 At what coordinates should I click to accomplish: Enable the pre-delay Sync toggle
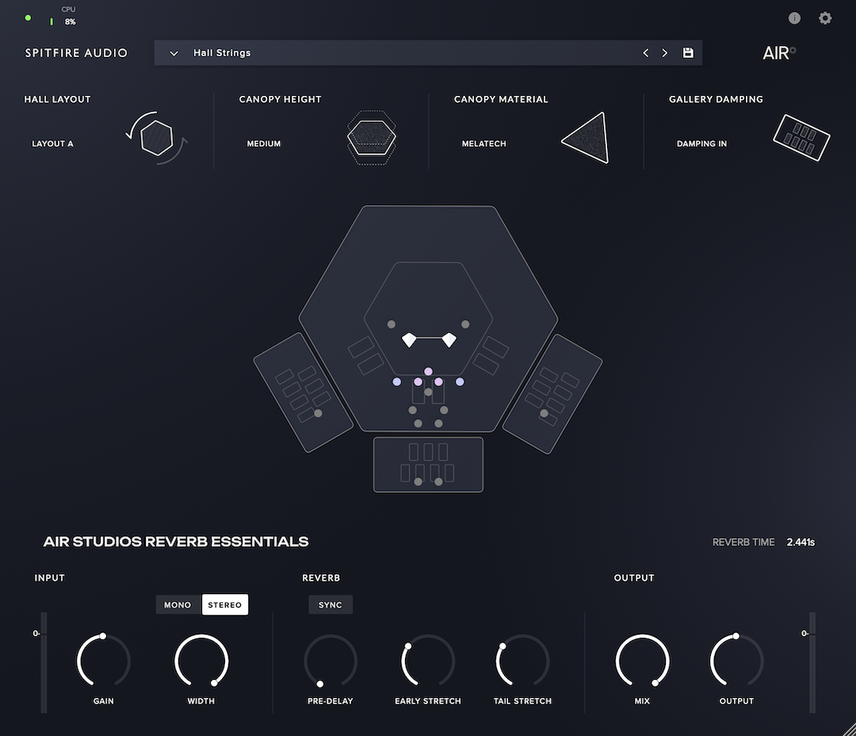331,605
